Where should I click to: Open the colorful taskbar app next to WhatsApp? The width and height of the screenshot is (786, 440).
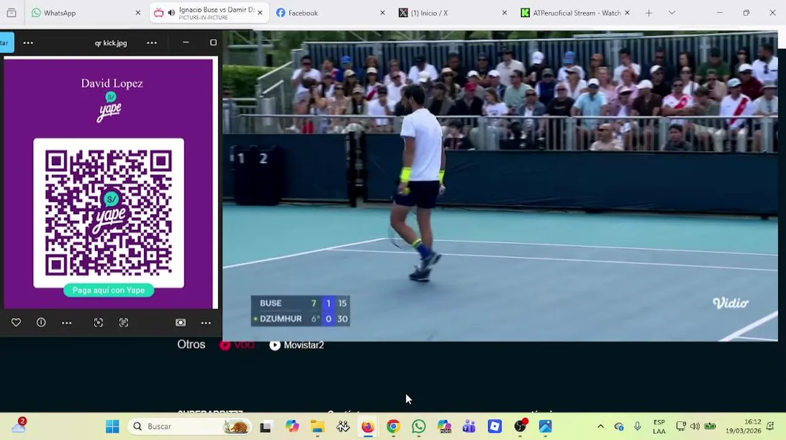coord(444,427)
